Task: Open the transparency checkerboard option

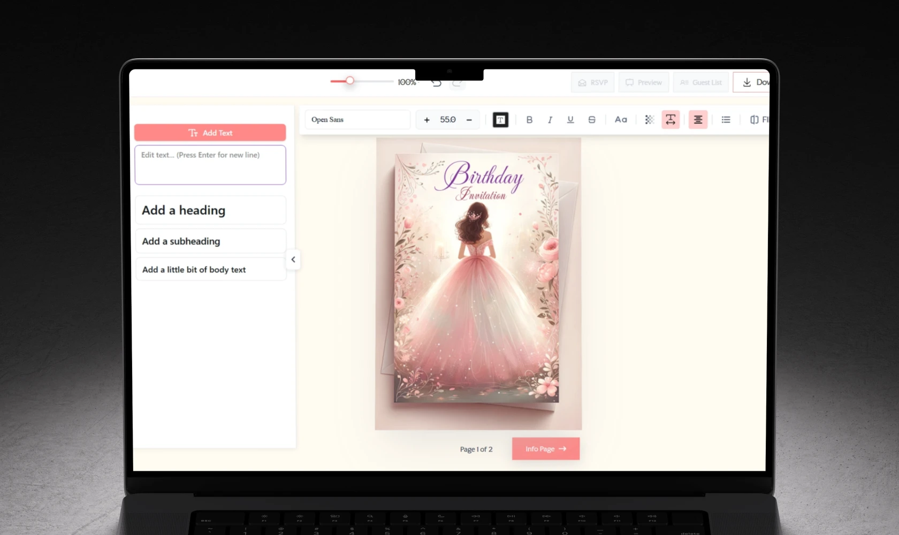Action: pos(649,120)
